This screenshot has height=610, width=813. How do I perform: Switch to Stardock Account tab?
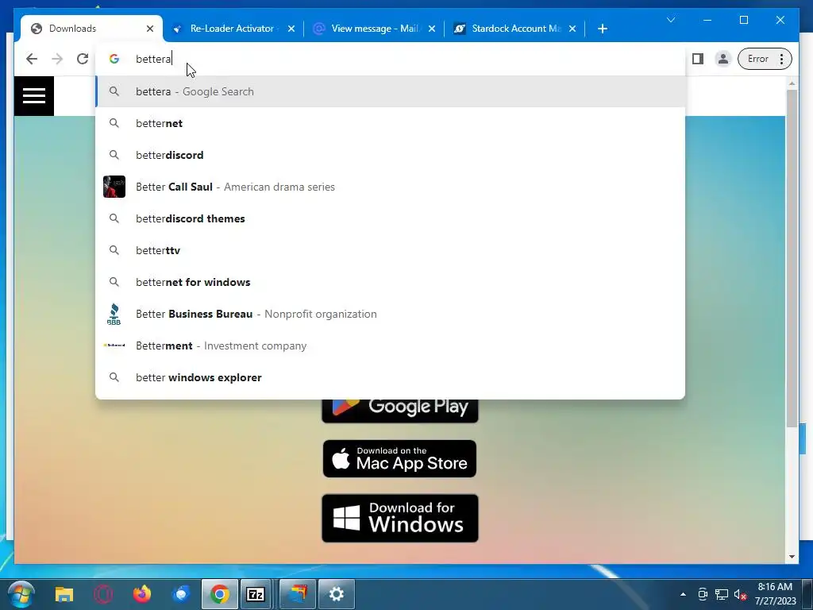coord(514,29)
